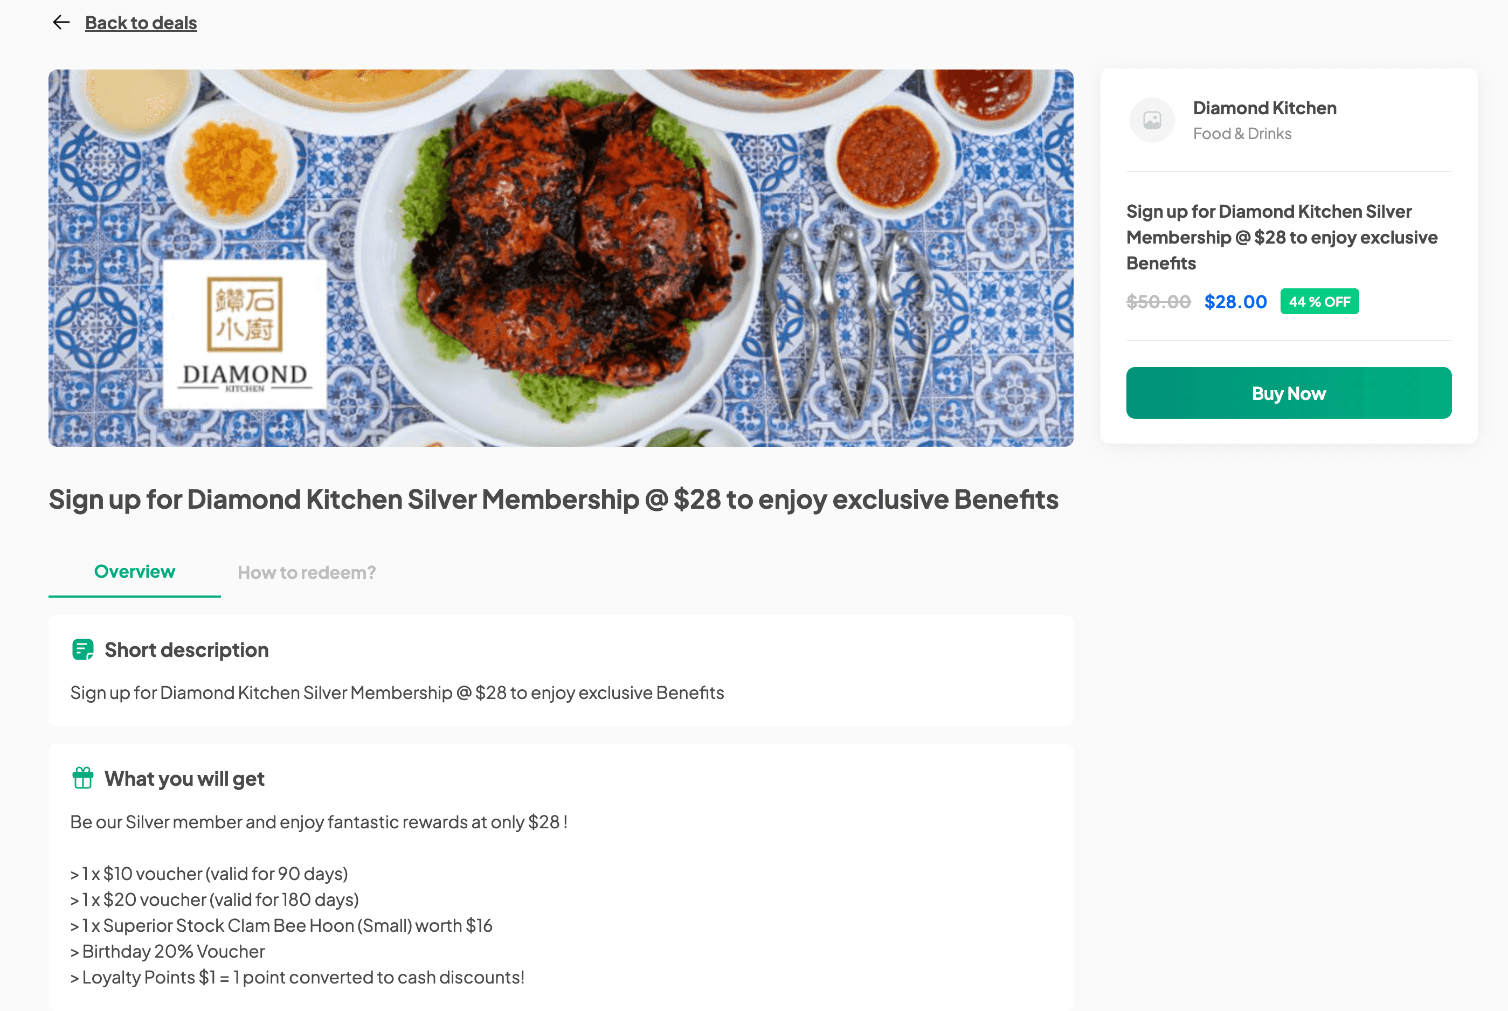Click the Short description heading
Image resolution: width=1508 pixels, height=1011 pixels.
pos(186,650)
